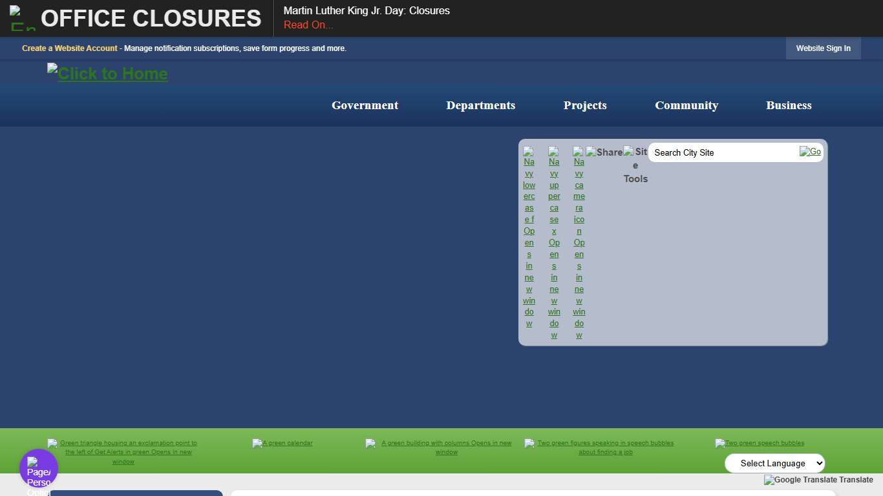This screenshot has height=496, width=883.
Task: Open the purple Page Personalization Options button
Action: (39, 469)
